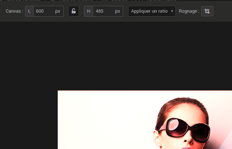Click the arrow of the ratio dropdown
This screenshot has width=232, height=149.
point(172,11)
